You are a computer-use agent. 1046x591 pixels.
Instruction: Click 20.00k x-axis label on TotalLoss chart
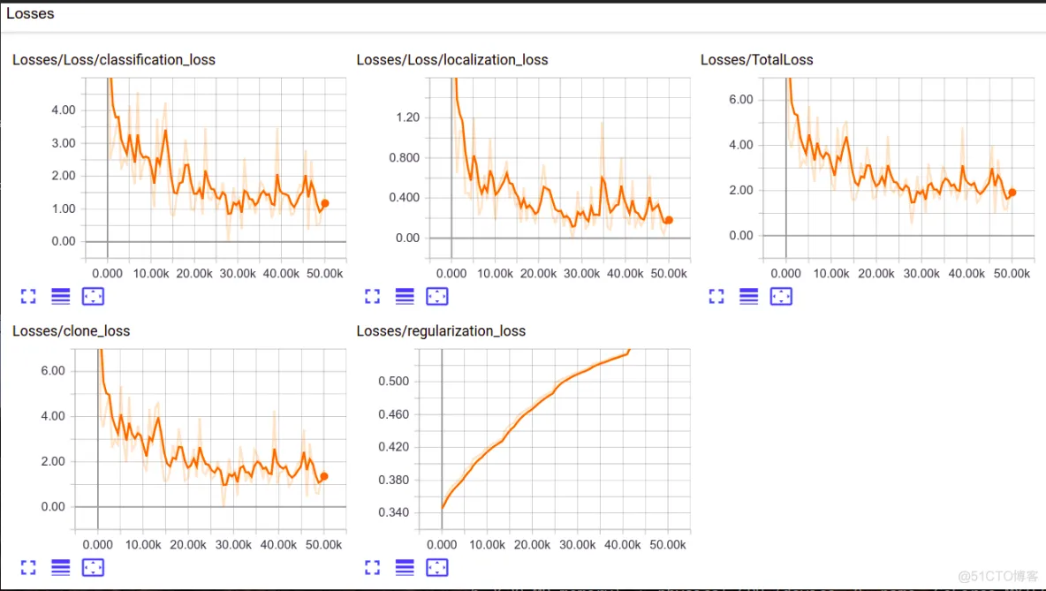875,274
